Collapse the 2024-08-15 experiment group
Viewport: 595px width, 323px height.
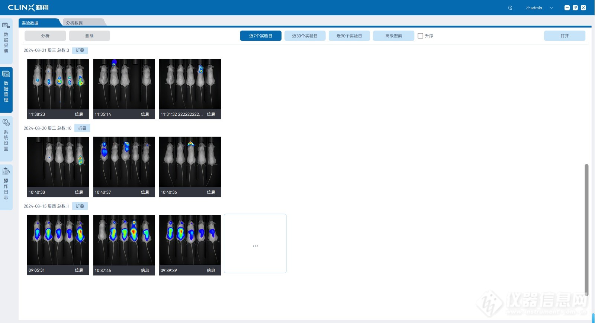point(80,206)
